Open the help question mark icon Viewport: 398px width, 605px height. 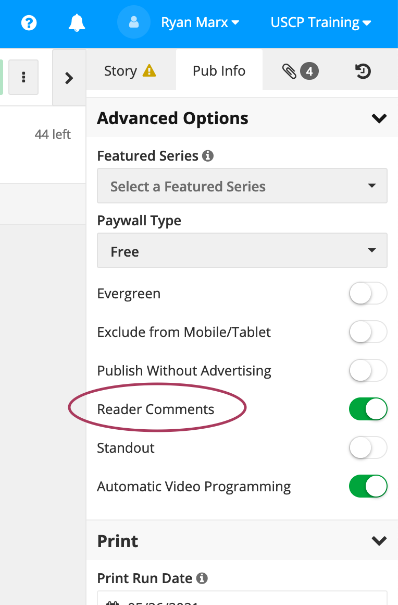pyautogui.click(x=29, y=22)
